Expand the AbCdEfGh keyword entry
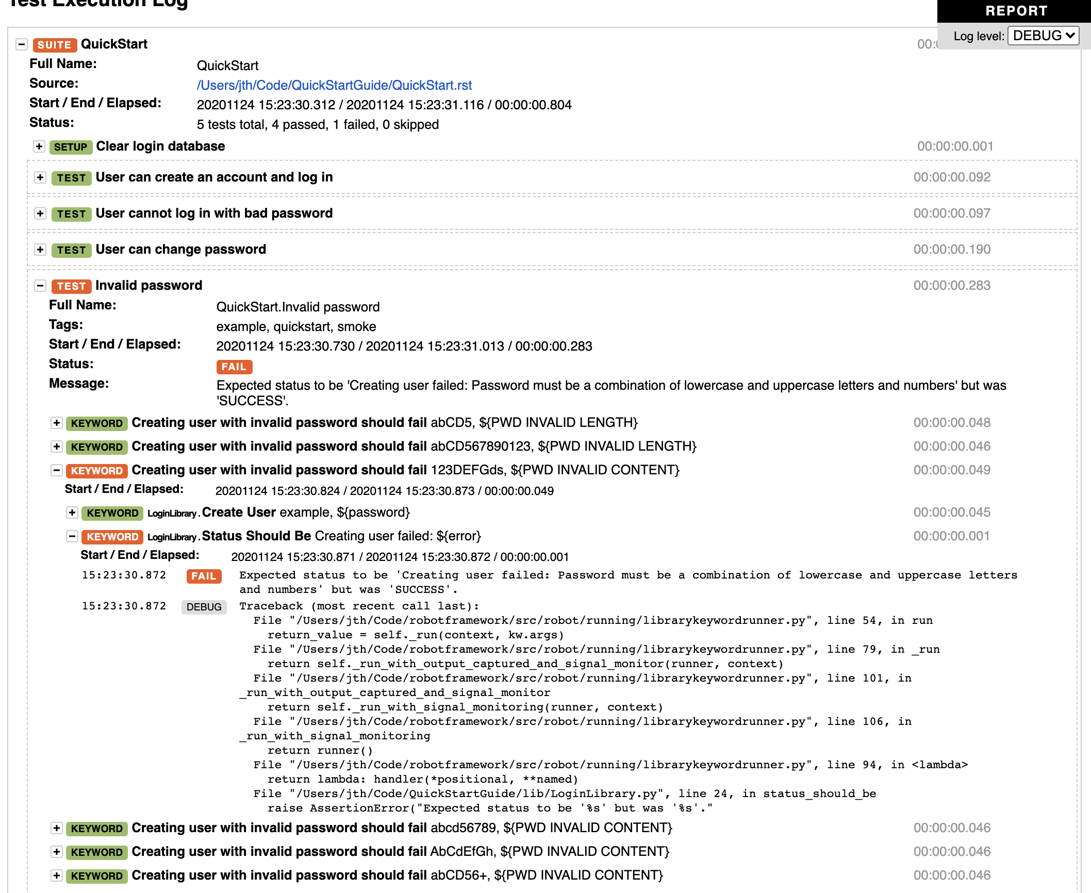 point(56,852)
